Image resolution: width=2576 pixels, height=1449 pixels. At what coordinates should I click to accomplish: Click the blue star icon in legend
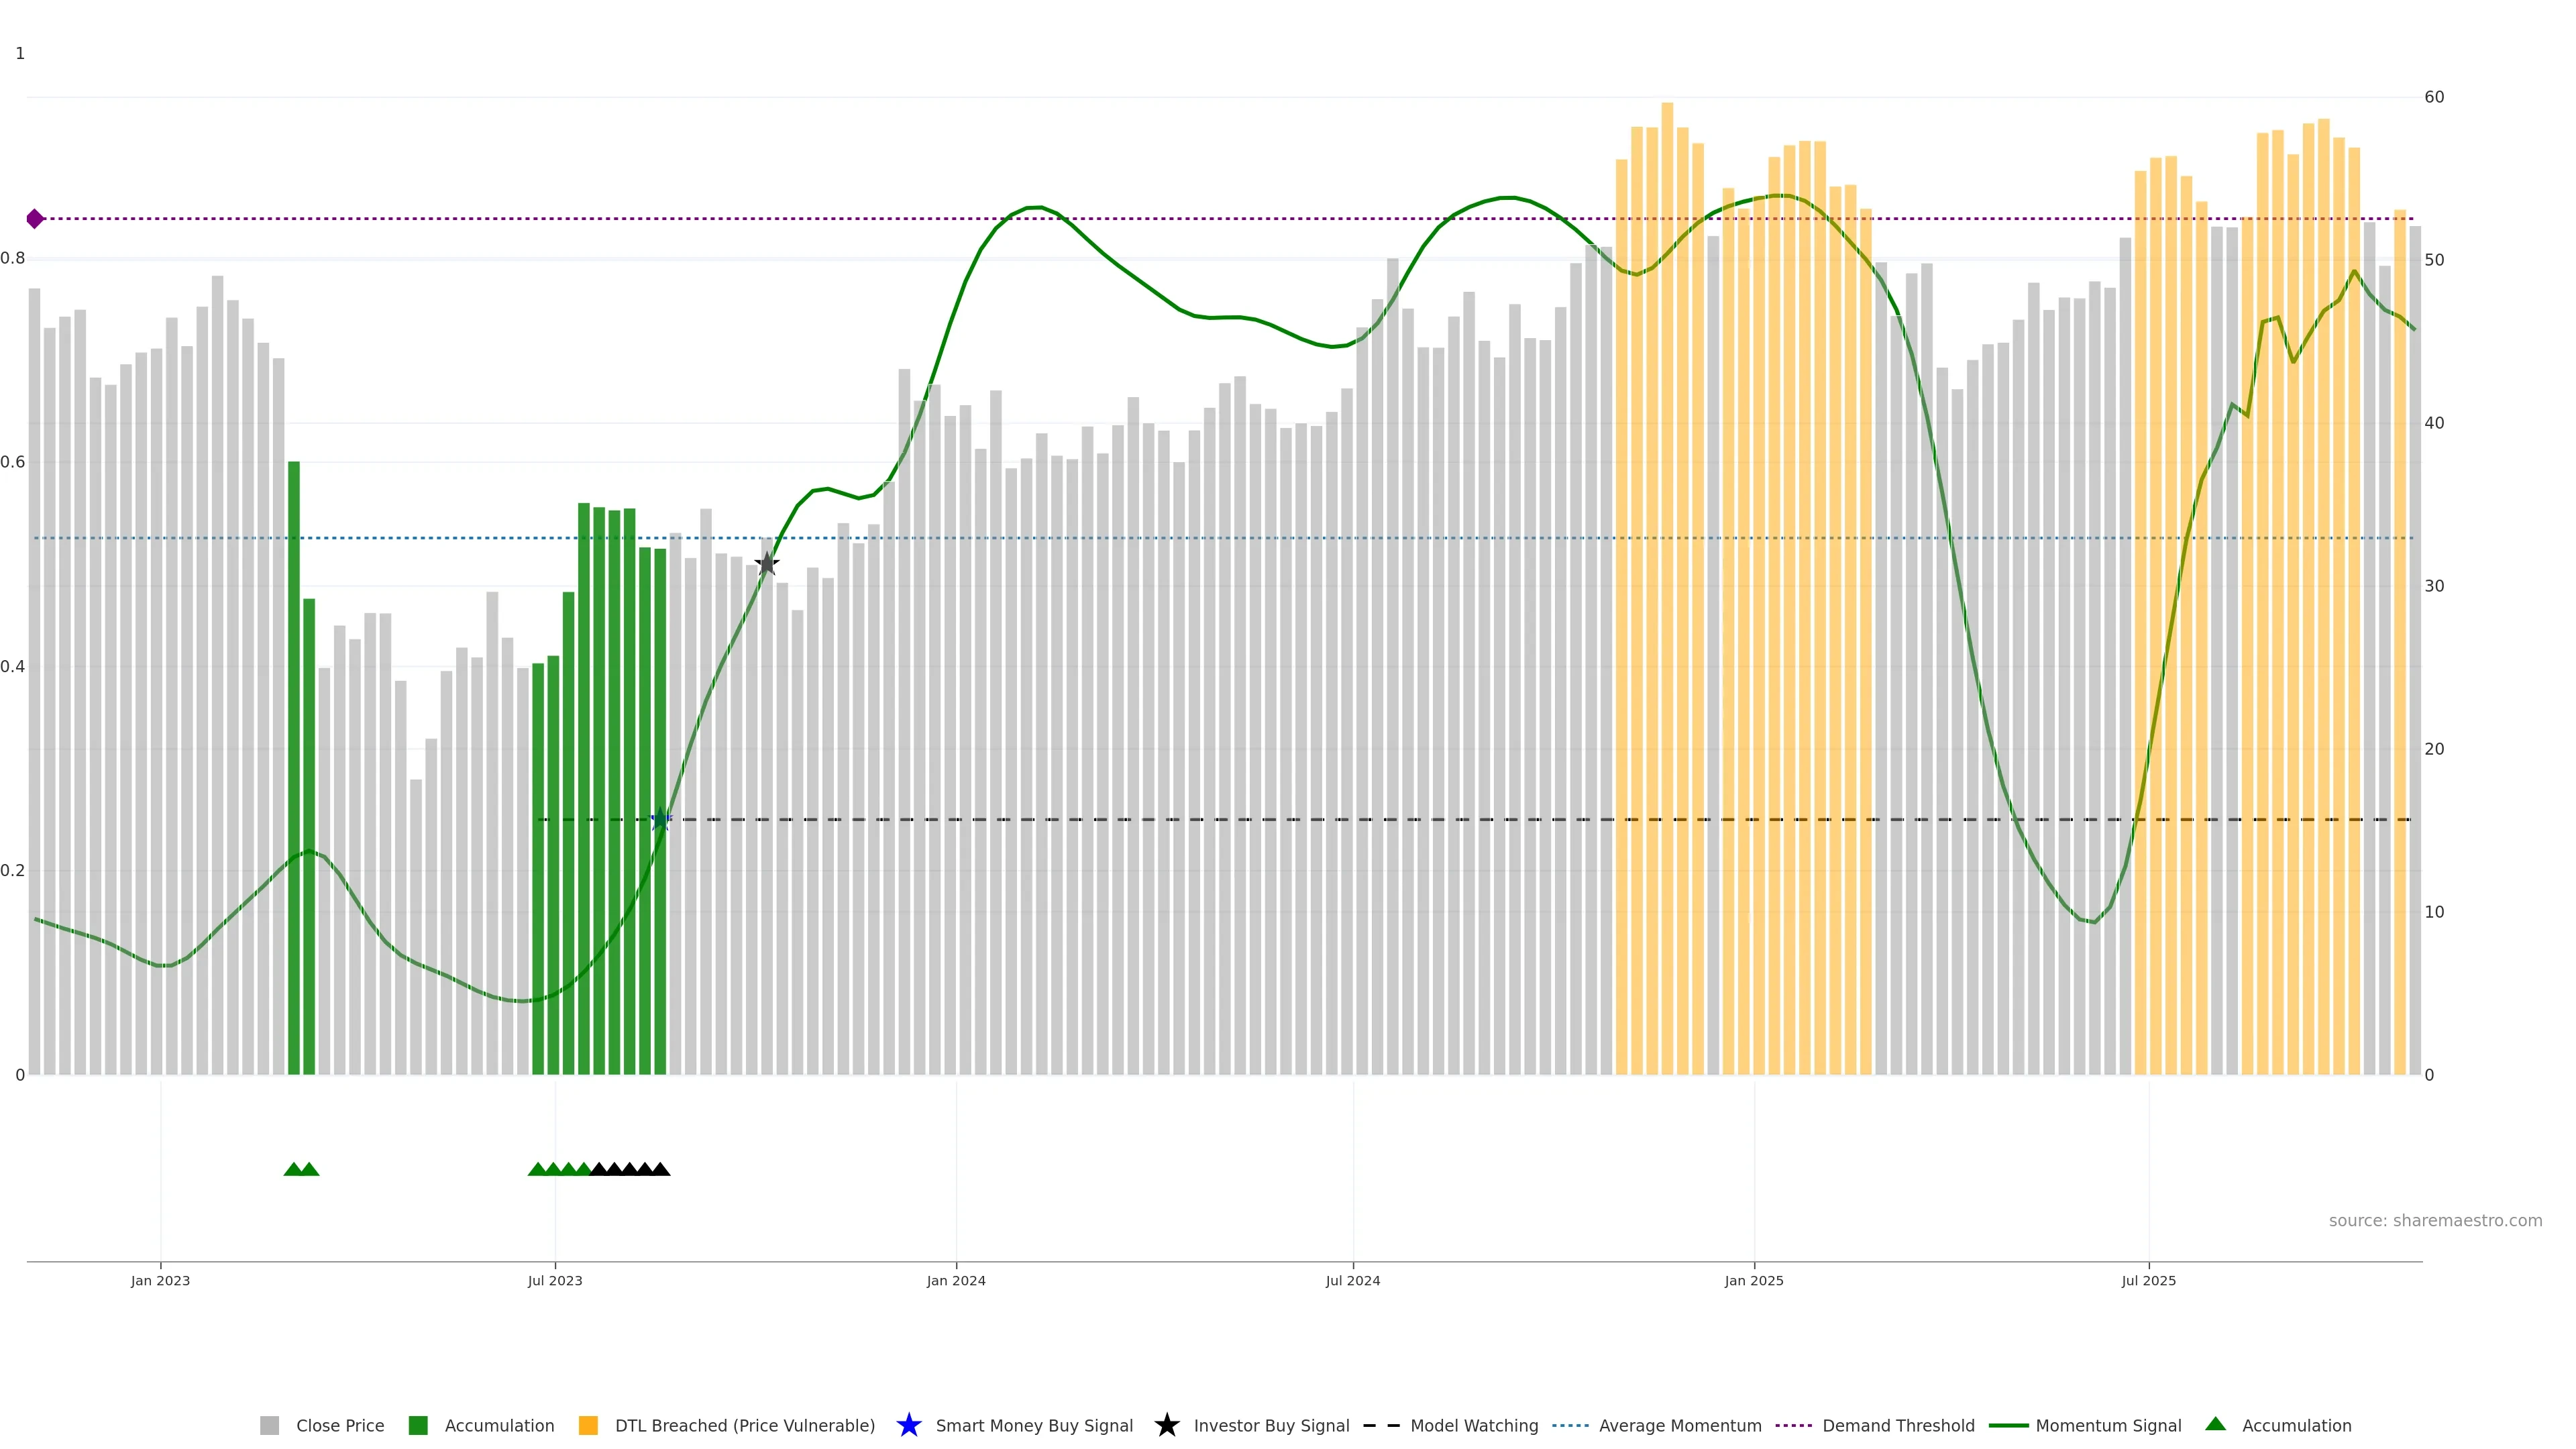click(908, 1425)
